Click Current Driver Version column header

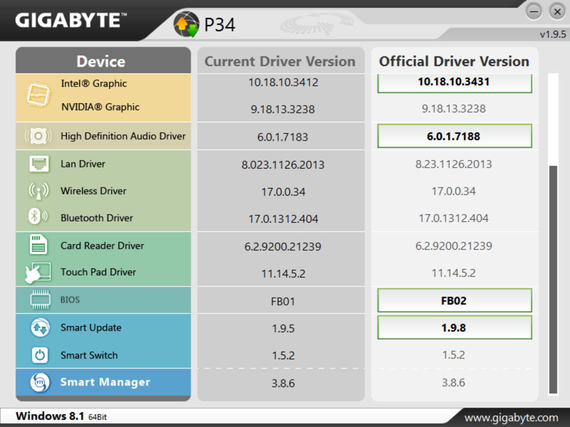click(x=281, y=61)
